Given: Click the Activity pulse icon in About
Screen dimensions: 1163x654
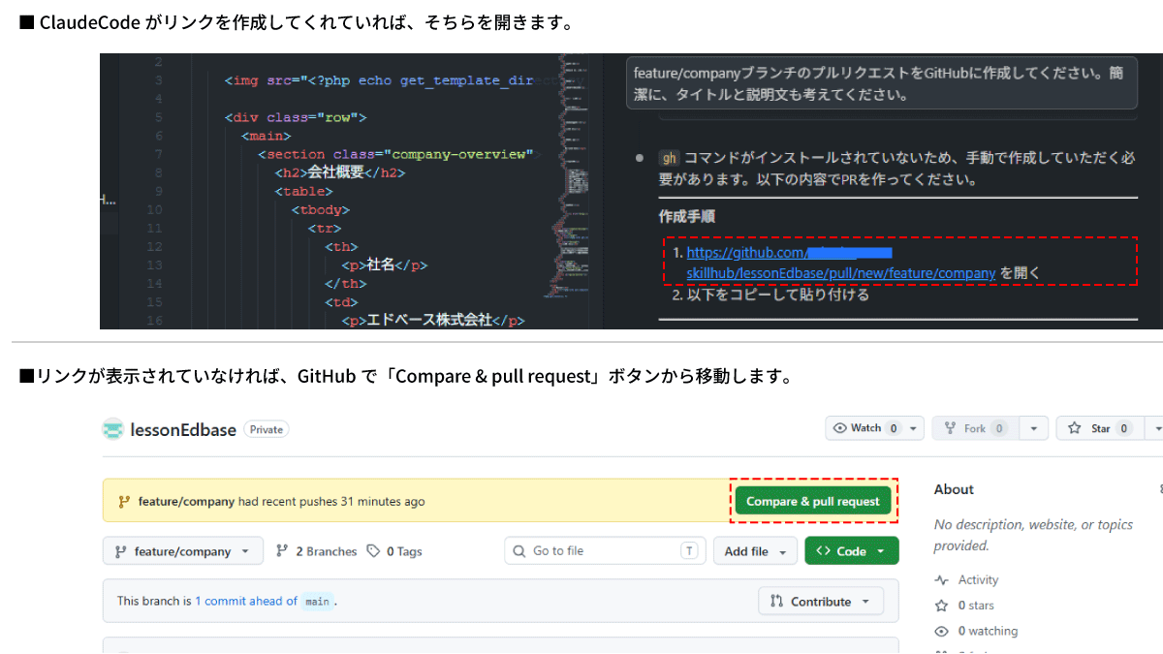Looking at the screenshot, I should coord(941,580).
